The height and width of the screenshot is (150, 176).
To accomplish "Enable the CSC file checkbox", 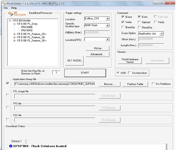I will (x=7, y=119).
